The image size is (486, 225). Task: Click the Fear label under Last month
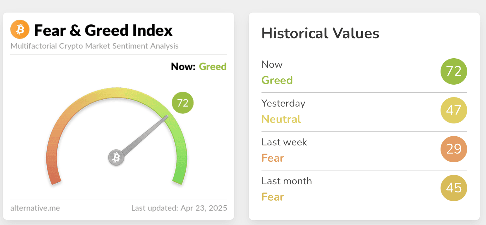[273, 197]
